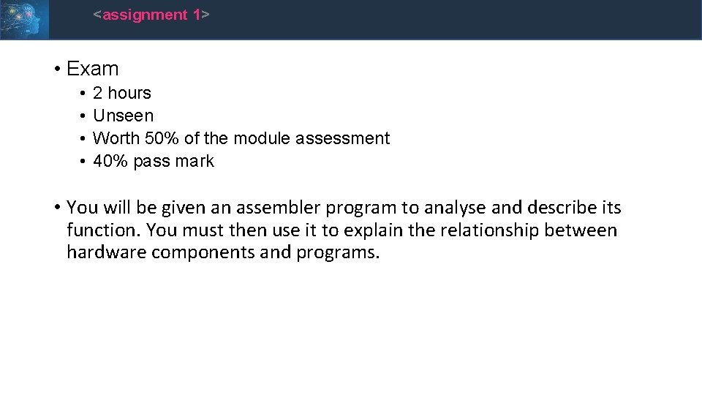Click the bullet point beside 'Exam'
Viewport: 702px width, 395px height.
(x=57, y=69)
